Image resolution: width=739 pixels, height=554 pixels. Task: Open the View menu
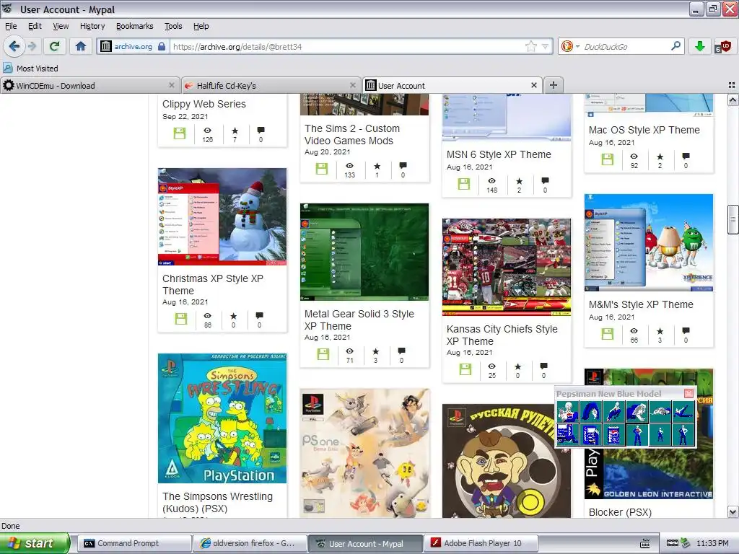(x=61, y=27)
